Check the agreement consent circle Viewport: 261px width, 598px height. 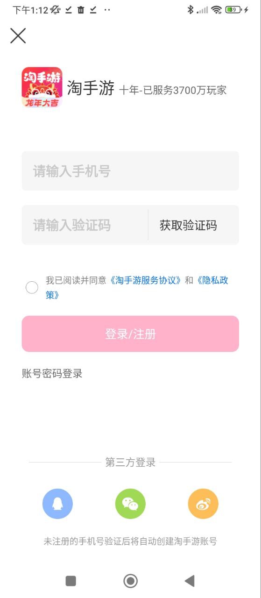click(32, 287)
